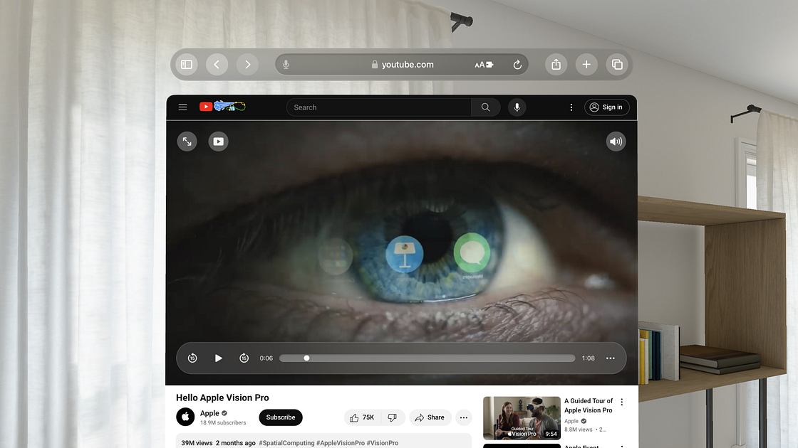
Task: Toggle the Safari sidebar button
Action: [x=187, y=65]
